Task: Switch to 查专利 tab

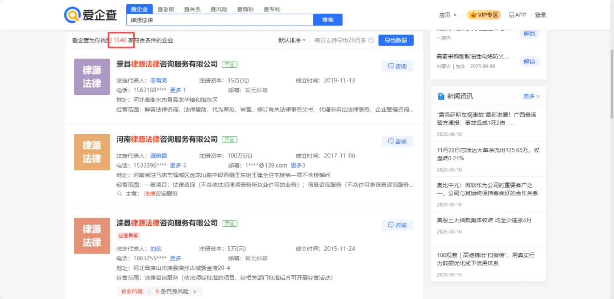Action: coord(272,10)
